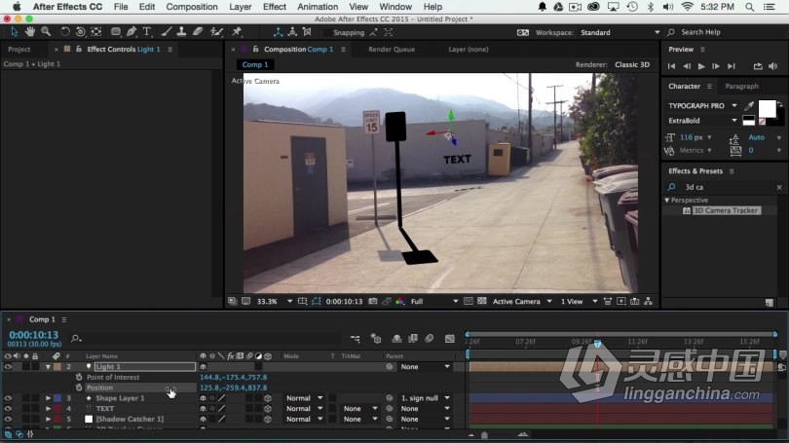
Task: Click the eyedropper in Character panel
Action: (749, 105)
